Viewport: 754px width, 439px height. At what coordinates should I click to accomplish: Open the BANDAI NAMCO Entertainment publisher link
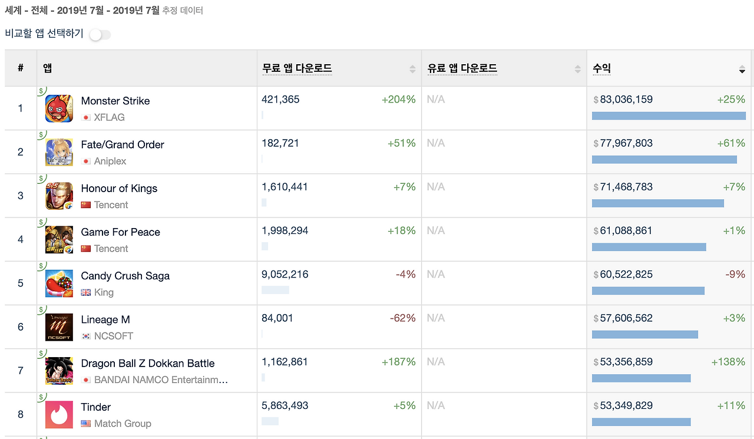point(161,379)
